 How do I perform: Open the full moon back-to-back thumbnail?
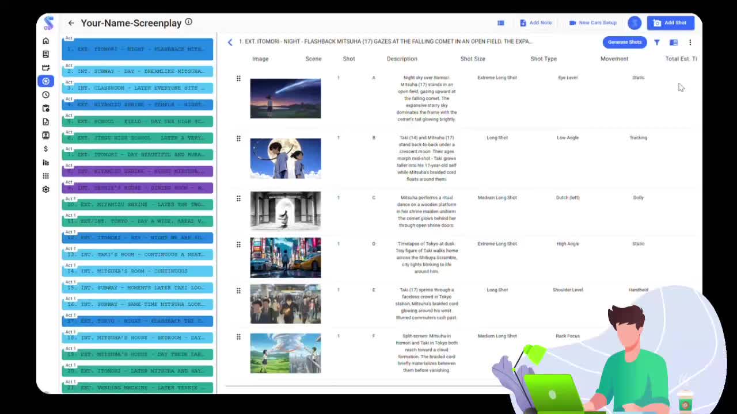[286, 158]
